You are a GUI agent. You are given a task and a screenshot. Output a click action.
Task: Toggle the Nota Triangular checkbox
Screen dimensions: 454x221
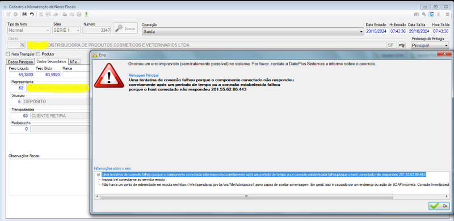pos(8,54)
